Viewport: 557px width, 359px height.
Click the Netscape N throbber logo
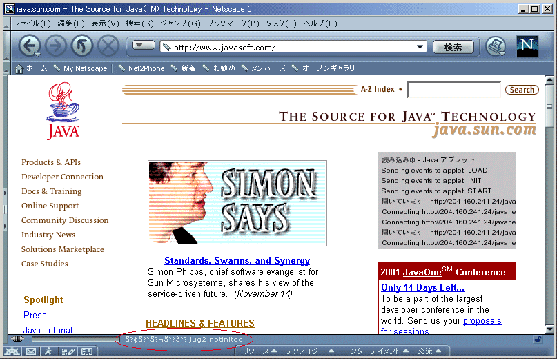point(527,46)
